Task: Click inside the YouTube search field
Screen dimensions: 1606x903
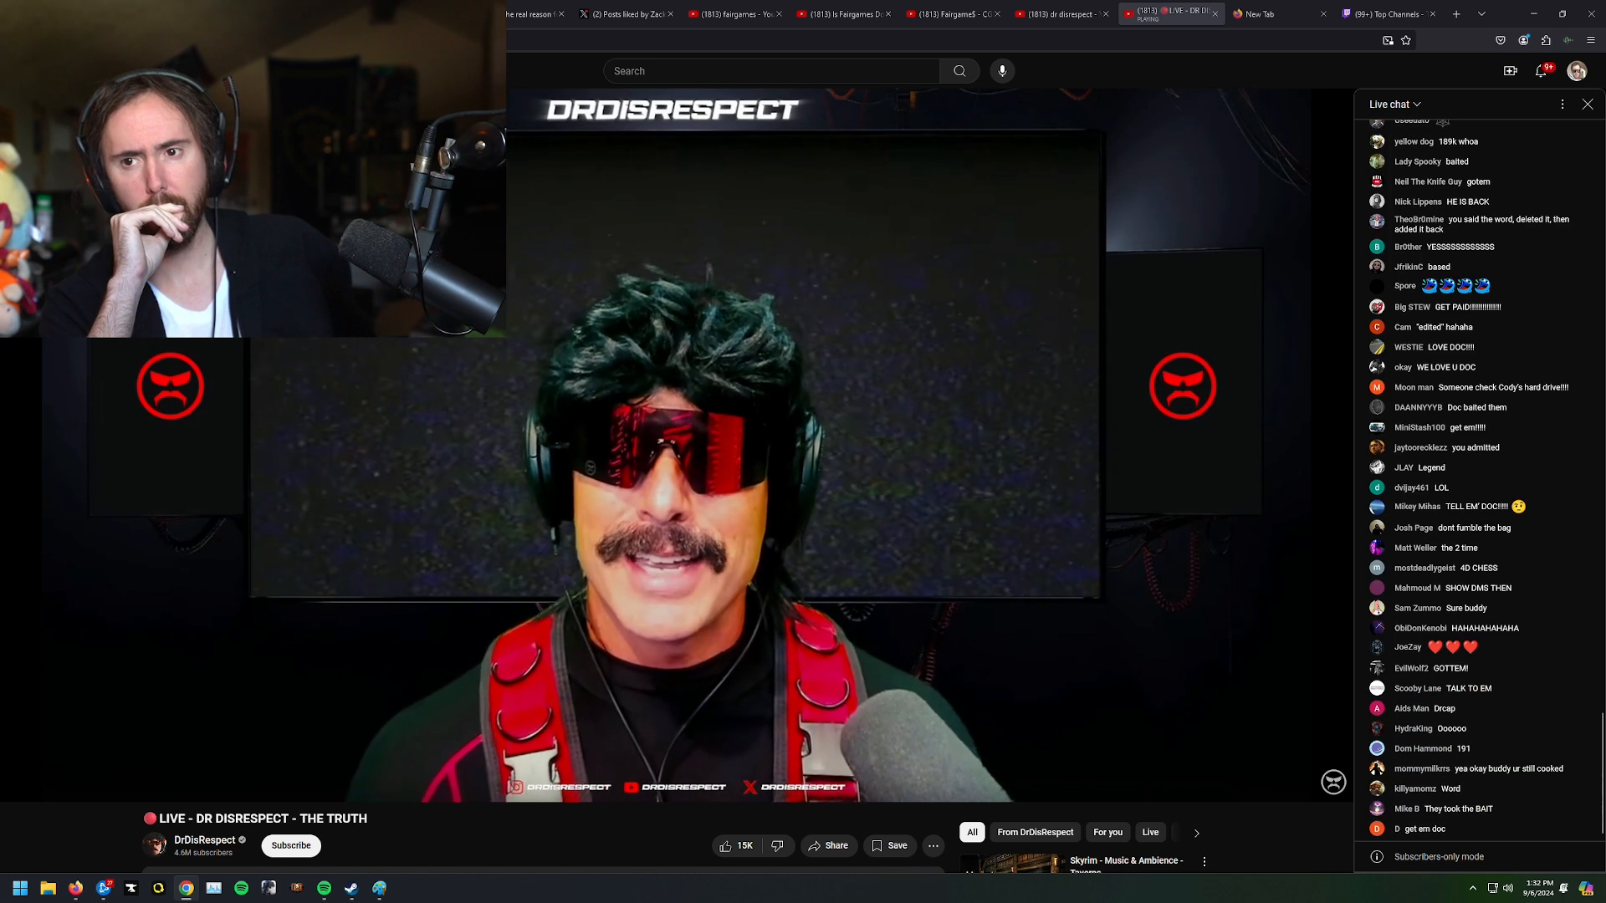Action: click(770, 71)
